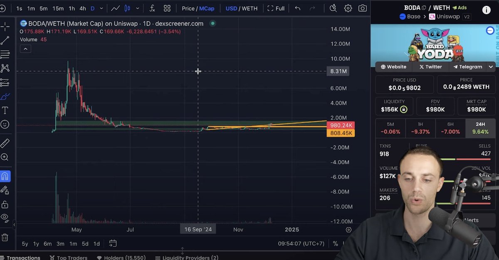This screenshot has width=499, height=260.
Task: Open the token info circle icon
Action: pos(486,10)
